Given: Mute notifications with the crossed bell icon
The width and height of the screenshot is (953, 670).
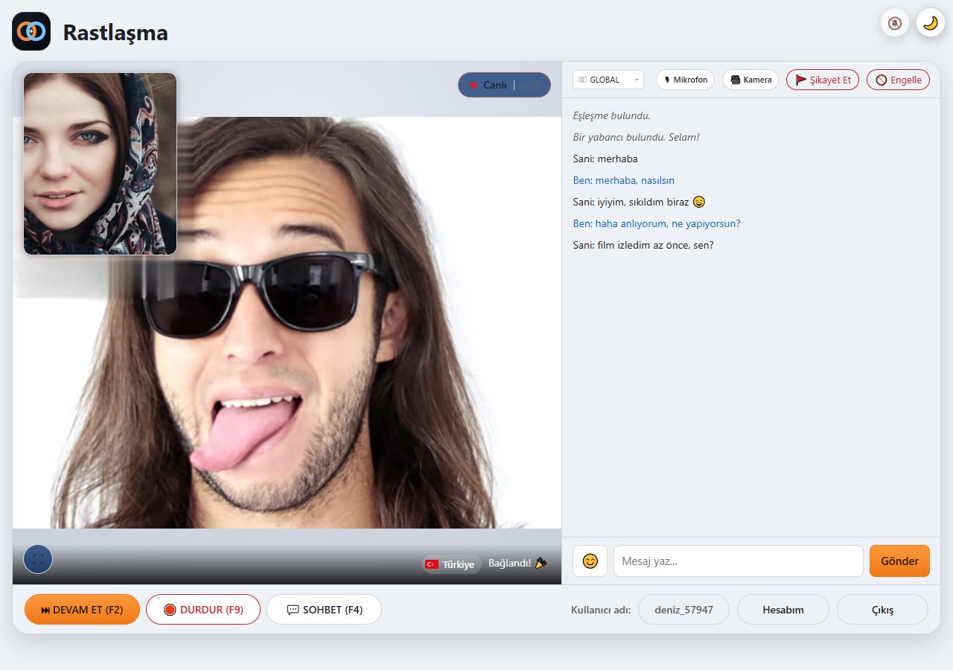Looking at the screenshot, I should point(895,23).
